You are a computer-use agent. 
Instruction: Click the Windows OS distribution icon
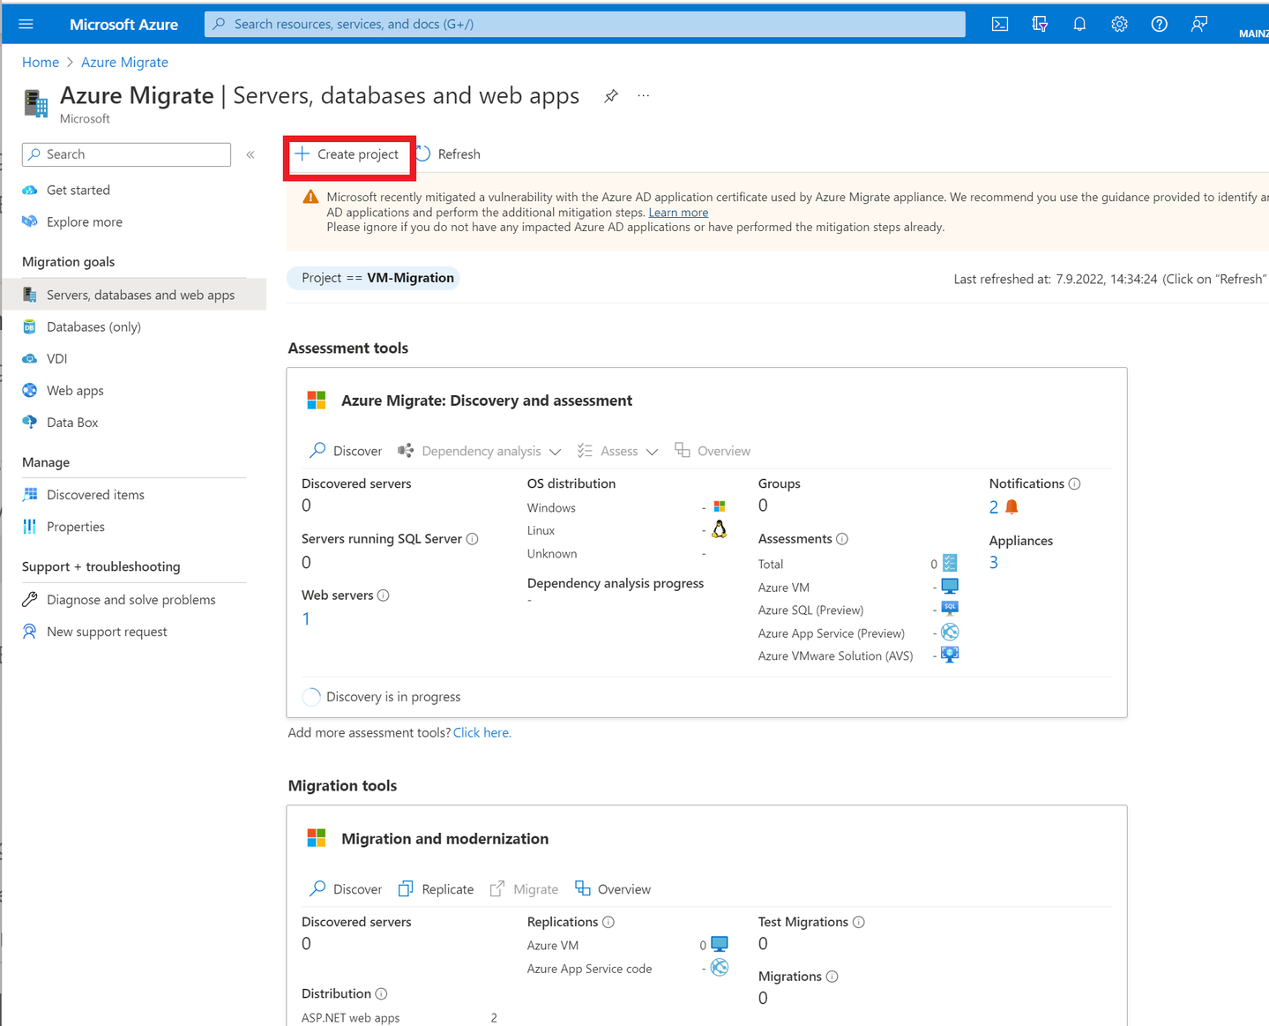tap(720, 506)
